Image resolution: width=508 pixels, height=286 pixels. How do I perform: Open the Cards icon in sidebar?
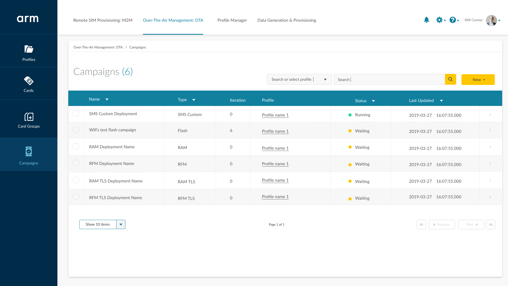pyautogui.click(x=29, y=81)
